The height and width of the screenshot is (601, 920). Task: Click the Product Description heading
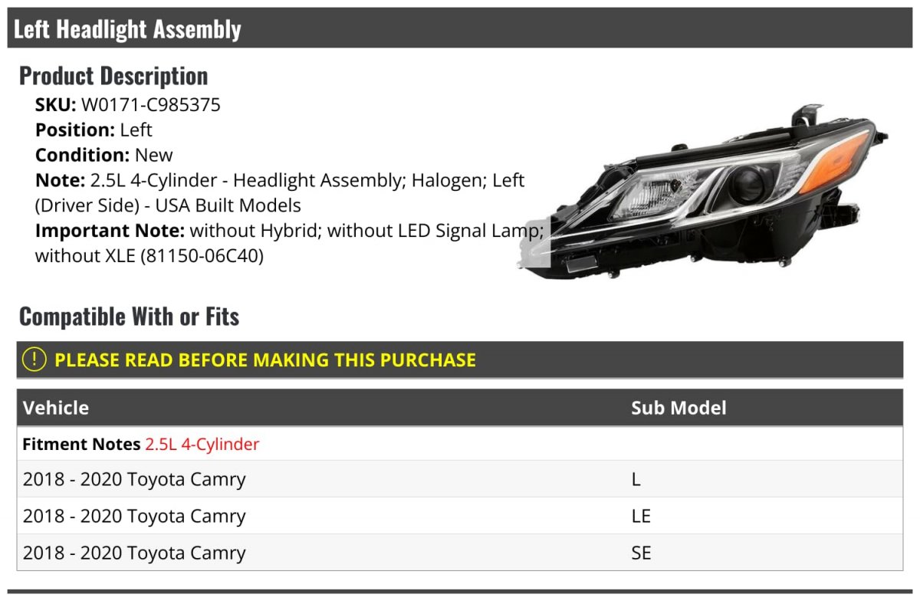coord(113,76)
